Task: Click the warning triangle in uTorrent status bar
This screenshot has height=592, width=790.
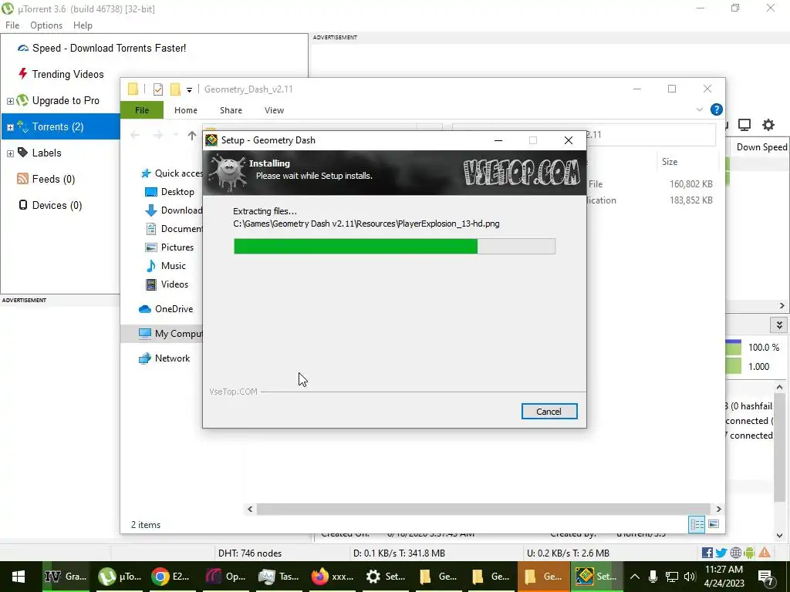Action: (x=765, y=553)
